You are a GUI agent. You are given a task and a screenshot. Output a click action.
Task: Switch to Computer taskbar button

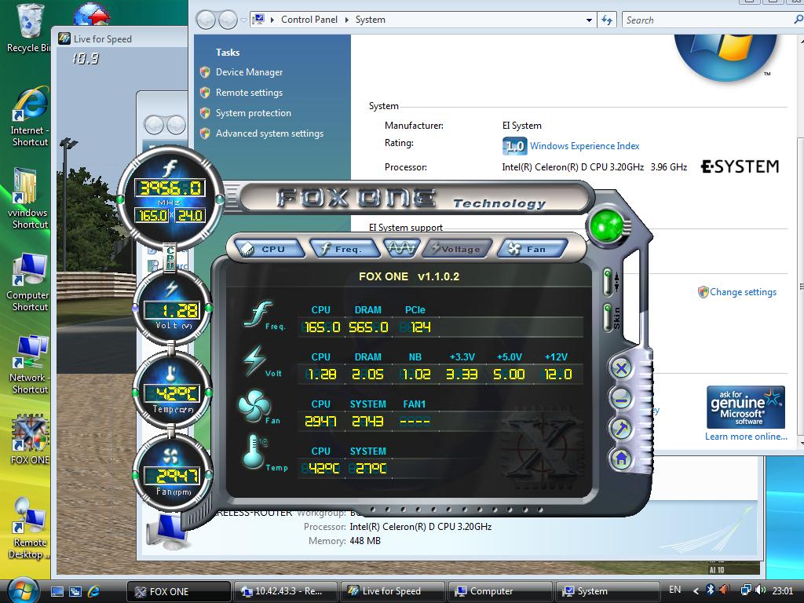point(500,591)
